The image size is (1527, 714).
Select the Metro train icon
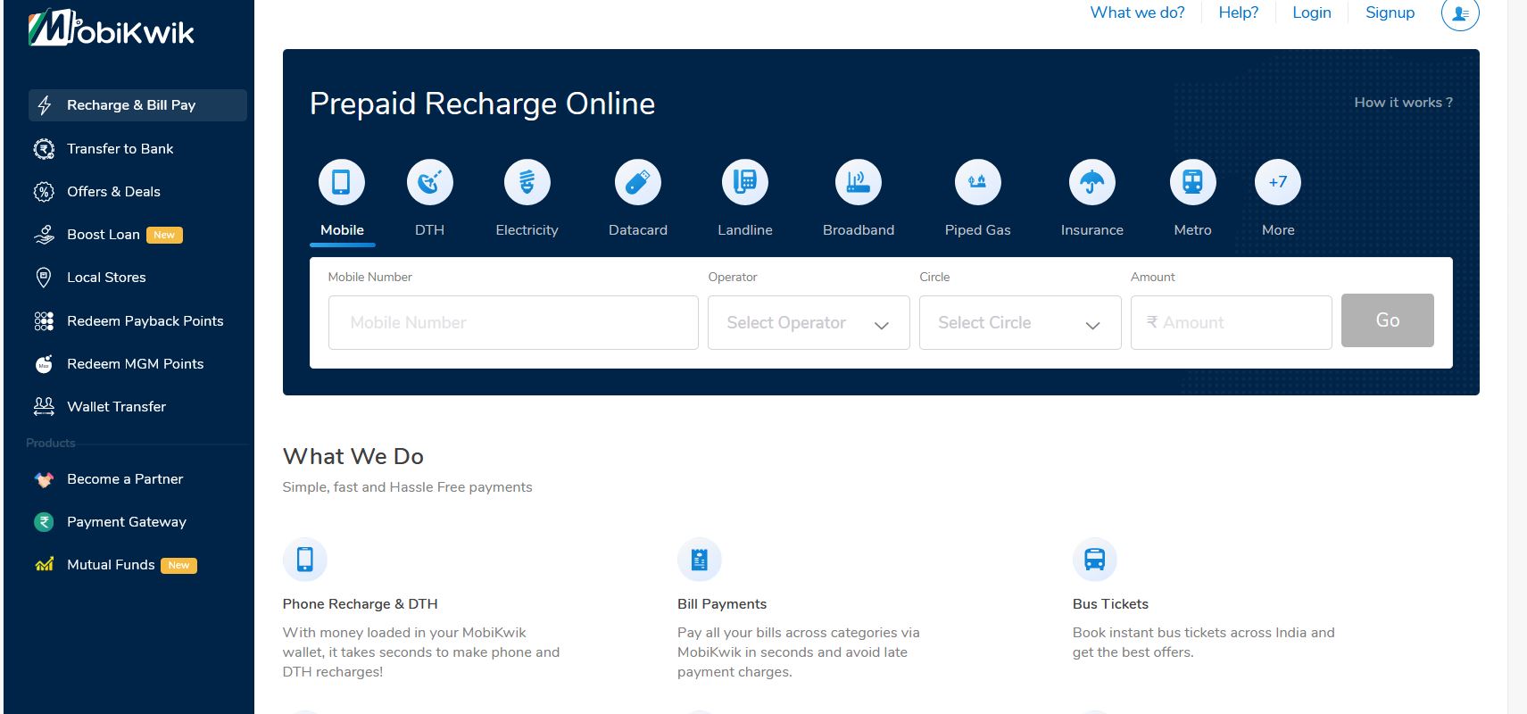point(1193,182)
